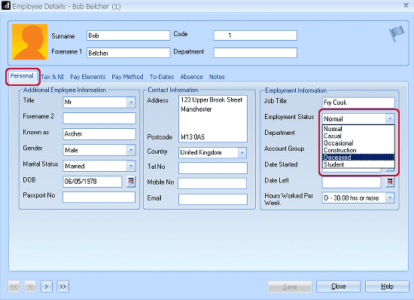Expand the Gender dropdown
The image size is (414, 300).
tap(131, 150)
